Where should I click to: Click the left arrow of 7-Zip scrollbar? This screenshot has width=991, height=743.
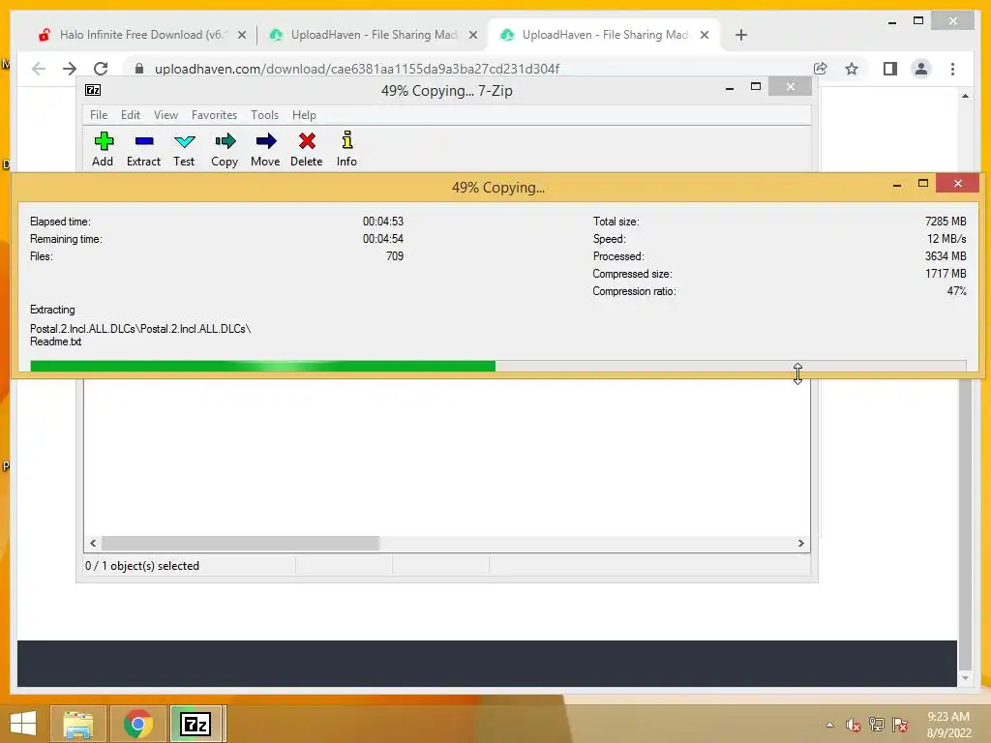point(93,544)
